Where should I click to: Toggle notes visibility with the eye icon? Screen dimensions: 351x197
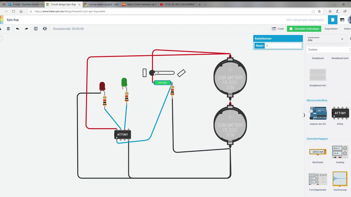coord(45,29)
